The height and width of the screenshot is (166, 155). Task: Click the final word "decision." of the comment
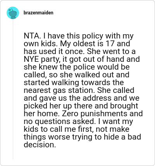40,145
